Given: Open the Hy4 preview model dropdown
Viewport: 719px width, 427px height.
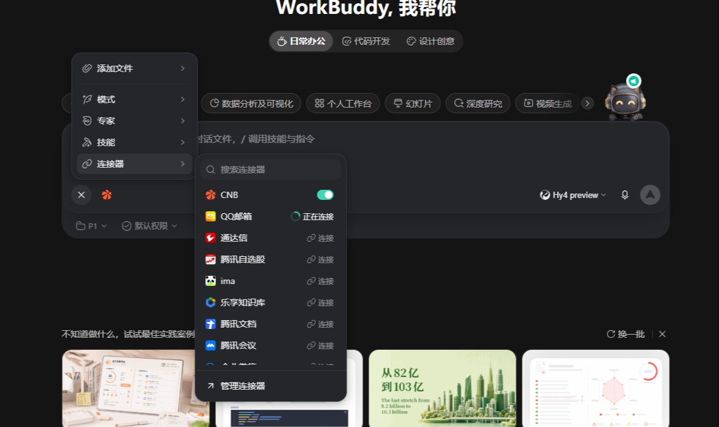Looking at the screenshot, I should pyautogui.click(x=573, y=195).
